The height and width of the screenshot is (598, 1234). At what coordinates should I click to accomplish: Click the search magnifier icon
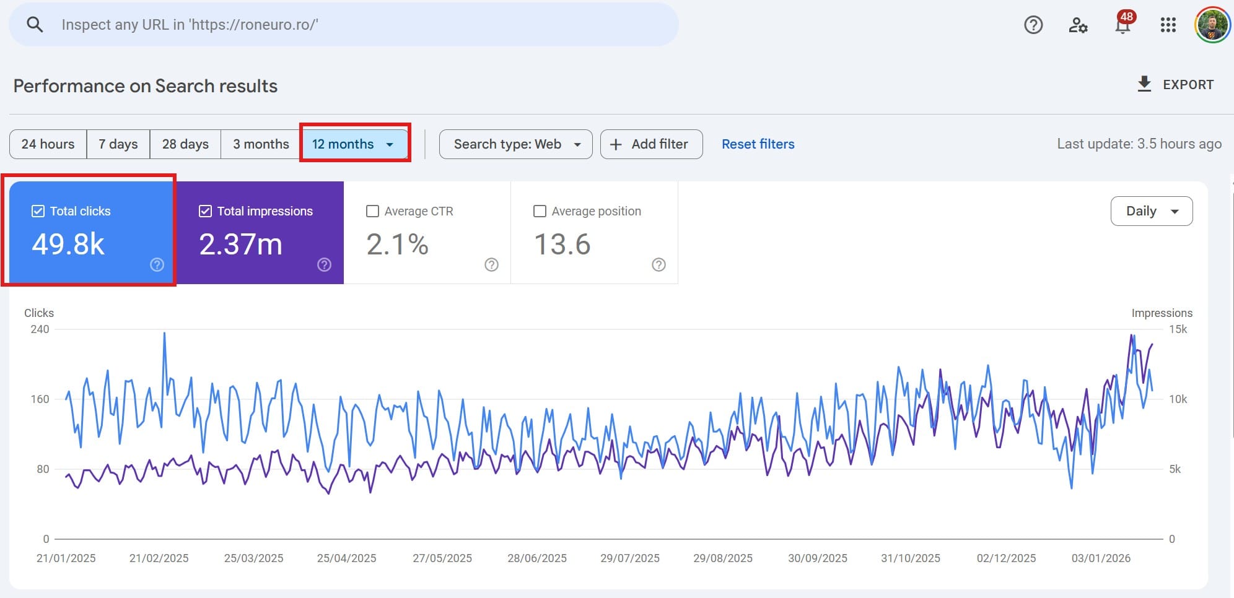35,25
